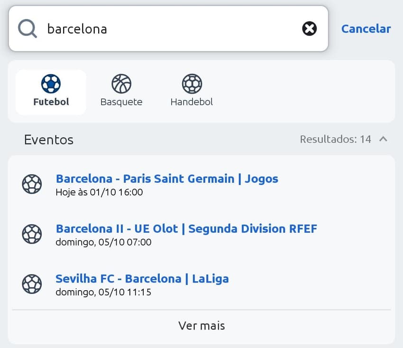Click the ball icon beside Barcelona - Paris Saint Germain
This screenshot has width=403, height=348.
pyautogui.click(x=32, y=184)
